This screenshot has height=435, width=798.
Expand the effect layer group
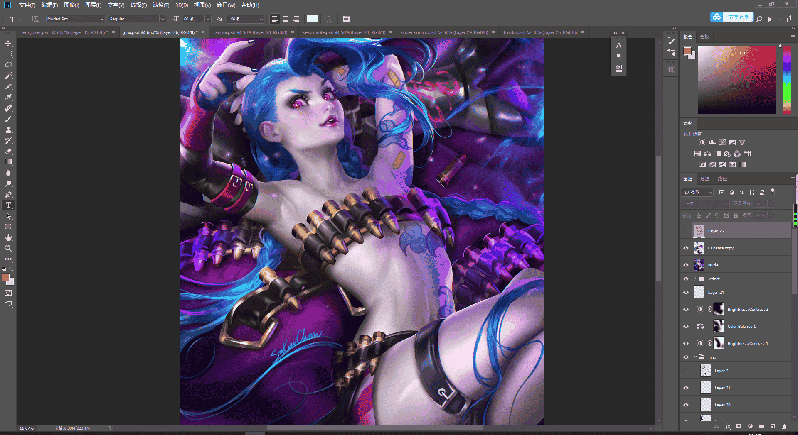pyautogui.click(x=695, y=279)
